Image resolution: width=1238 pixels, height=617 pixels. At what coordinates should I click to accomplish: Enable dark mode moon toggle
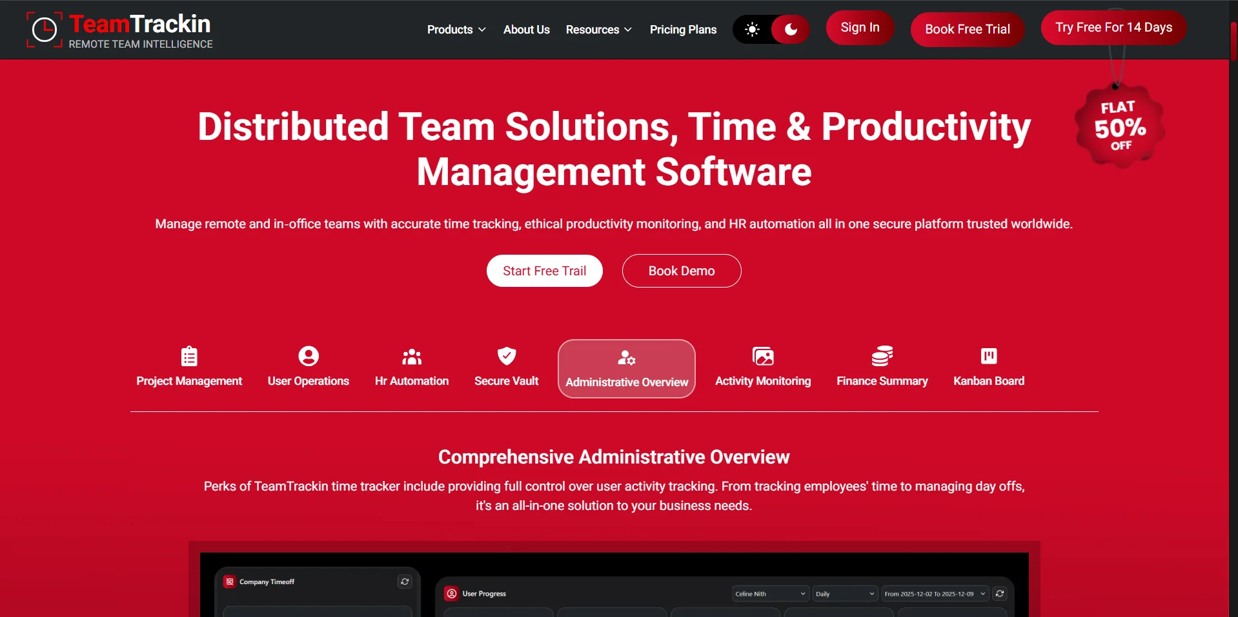(790, 30)
